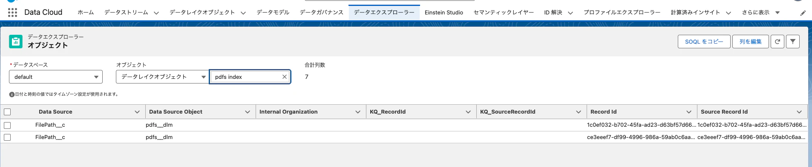
Task: Click pdfs__dlm in the 1c0ef032 row
Action: pyautogui.click(x=159, y=125)
